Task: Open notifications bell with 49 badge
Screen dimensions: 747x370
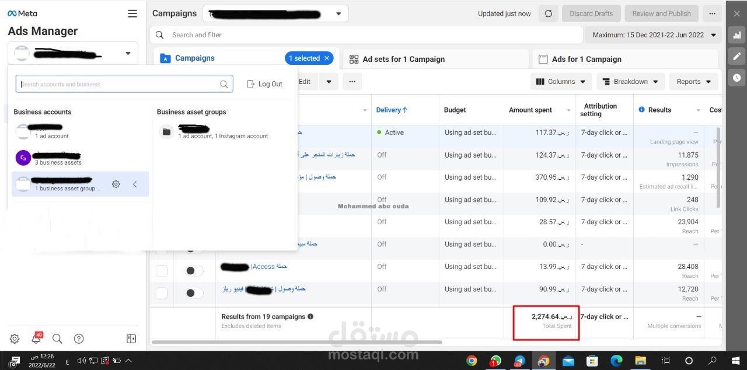Action: pyautogui.click(x=36, y=338)
